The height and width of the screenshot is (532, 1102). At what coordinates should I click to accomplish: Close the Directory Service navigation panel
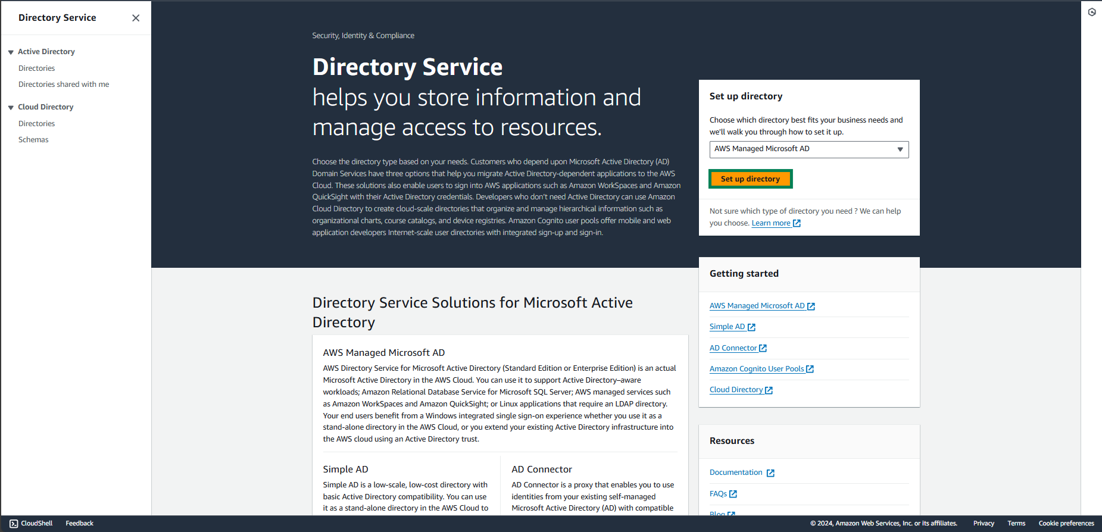click(136, 18)
